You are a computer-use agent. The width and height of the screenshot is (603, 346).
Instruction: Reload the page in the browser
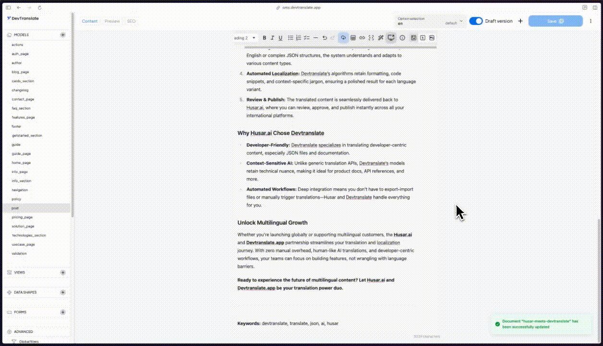[x=39, y=8]
